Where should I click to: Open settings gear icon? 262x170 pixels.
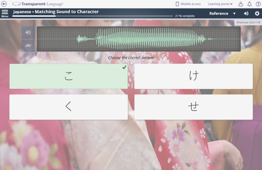(257, 13)
